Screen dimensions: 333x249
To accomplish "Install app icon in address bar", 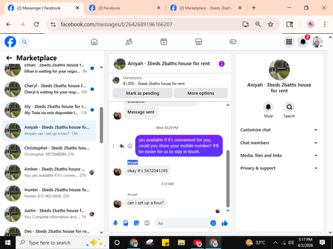I will pyautogui.click(x=246, y=25).
